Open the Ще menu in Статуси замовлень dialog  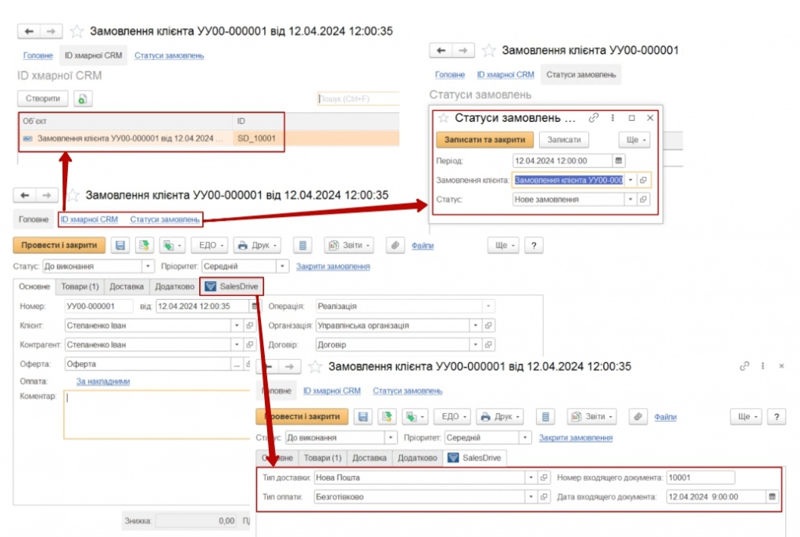pos(634,140)
